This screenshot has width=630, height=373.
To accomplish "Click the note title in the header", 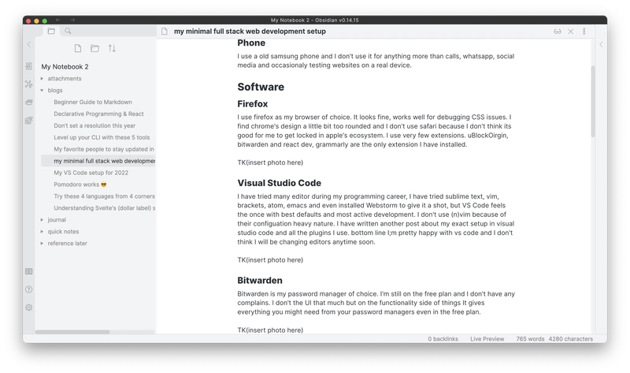I will coord(250,32).
